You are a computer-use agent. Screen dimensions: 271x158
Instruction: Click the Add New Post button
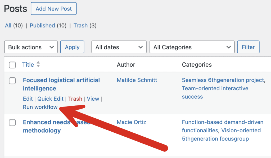pos(54,9)
